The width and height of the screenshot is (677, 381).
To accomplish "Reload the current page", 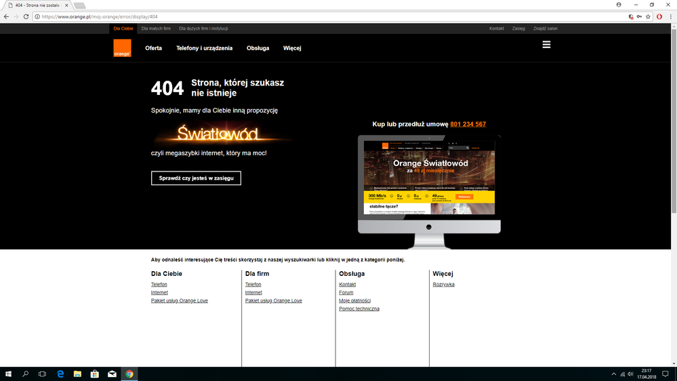I will coord(26,16).
